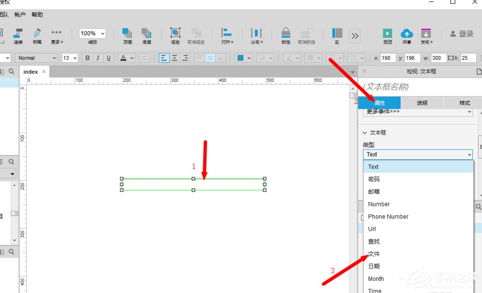Viewport: 482px width, 293px height.
Task: Choose Phone Number type option
Action: click(x=418, y=216)
